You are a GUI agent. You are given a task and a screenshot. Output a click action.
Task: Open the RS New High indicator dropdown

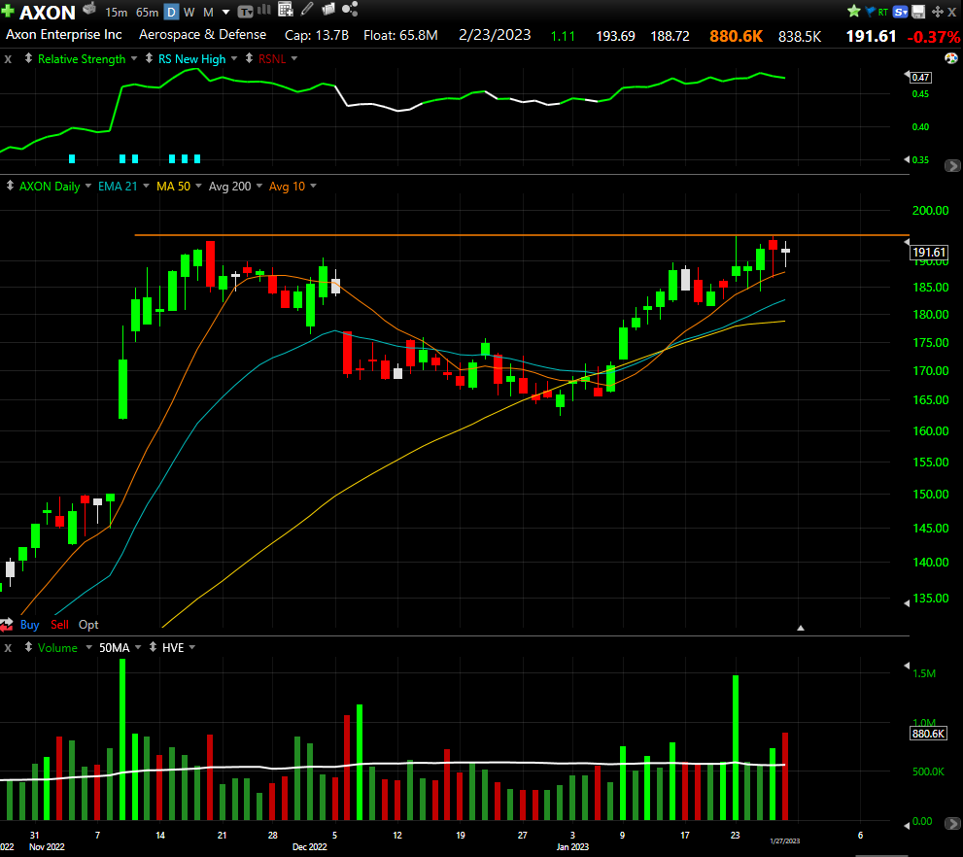coord(233,59)
